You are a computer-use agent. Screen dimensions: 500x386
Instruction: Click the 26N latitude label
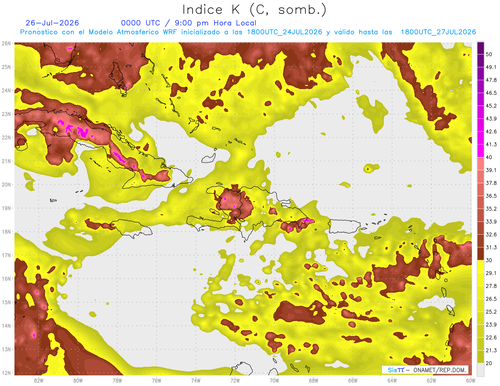6,43
